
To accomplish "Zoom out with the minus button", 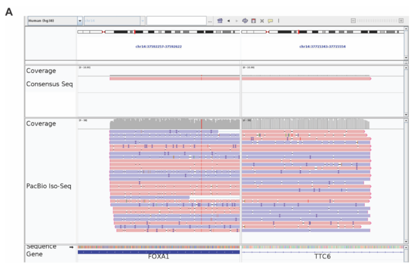I will point(353,21).
